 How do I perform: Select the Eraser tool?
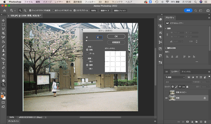(x=3, y=55)
